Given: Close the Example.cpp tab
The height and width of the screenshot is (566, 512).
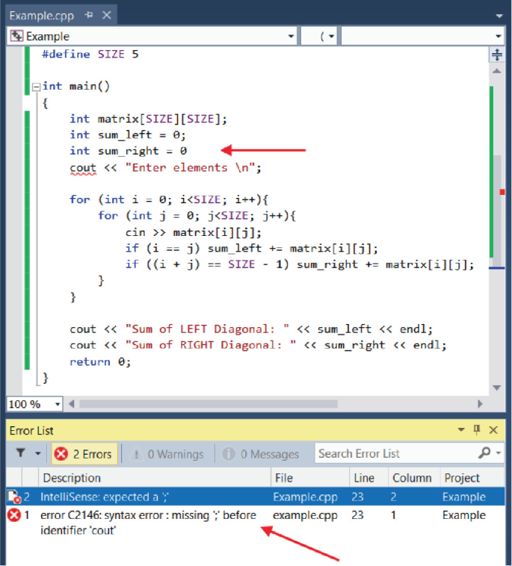Looking at the screenshot, I should [x=106, y=14].
